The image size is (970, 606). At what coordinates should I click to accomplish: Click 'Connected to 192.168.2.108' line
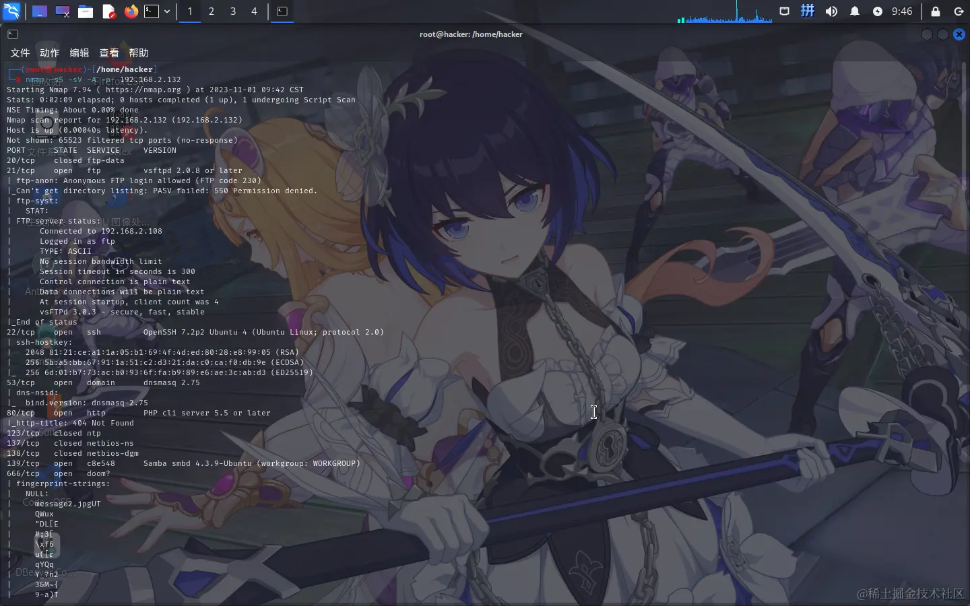pos(101,231)
